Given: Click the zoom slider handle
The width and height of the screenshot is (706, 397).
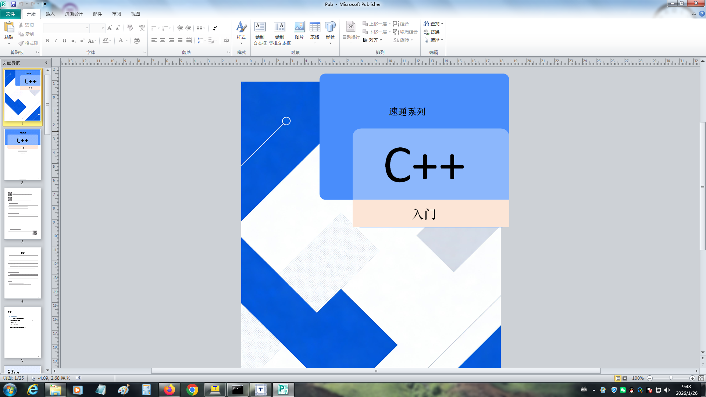Looking at the screenshot, I should click(671, 378).
